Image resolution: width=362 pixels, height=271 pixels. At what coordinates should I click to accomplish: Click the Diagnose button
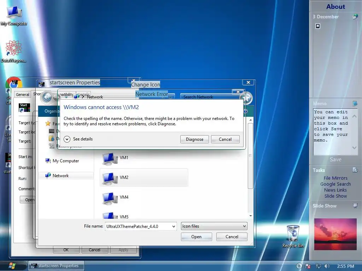(x=194, y=139)
